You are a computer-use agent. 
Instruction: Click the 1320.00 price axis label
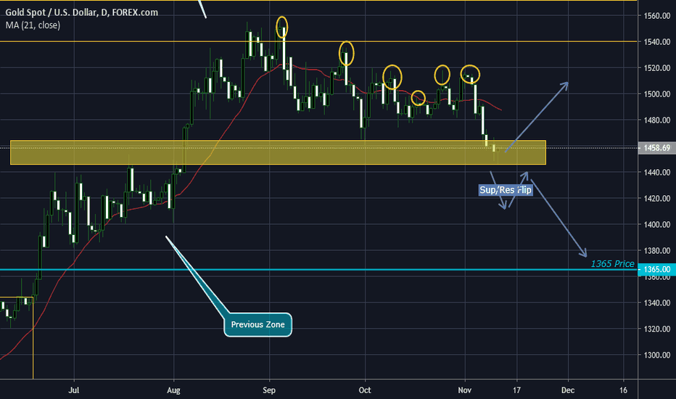[x=657, y=329]
